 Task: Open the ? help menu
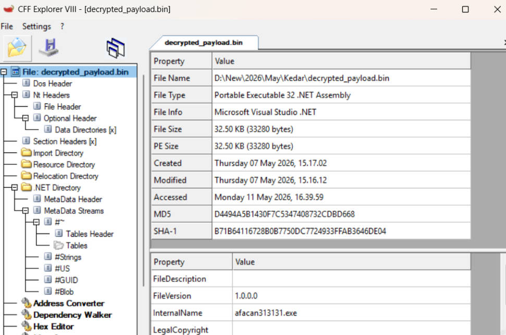click(62, 27)
